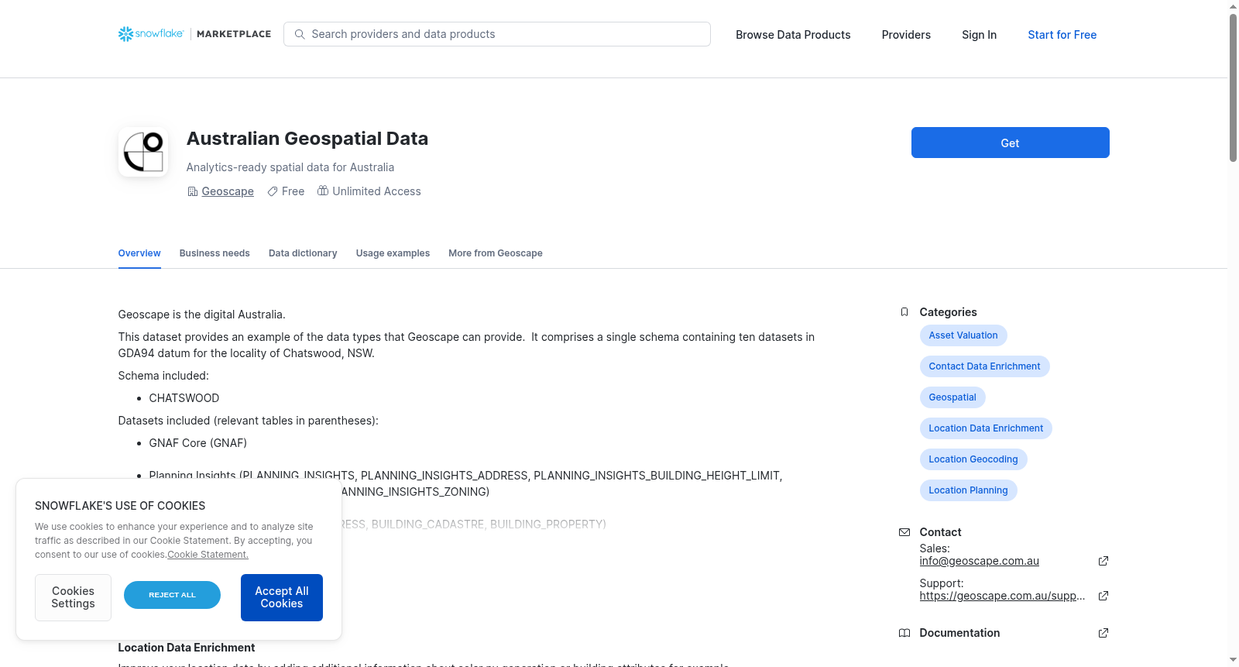Click the Contact envelope icon
This screenshot has height=667, width=1239.
(904, 532)
